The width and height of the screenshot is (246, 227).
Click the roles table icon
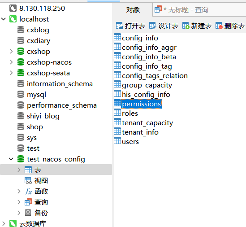117,113
